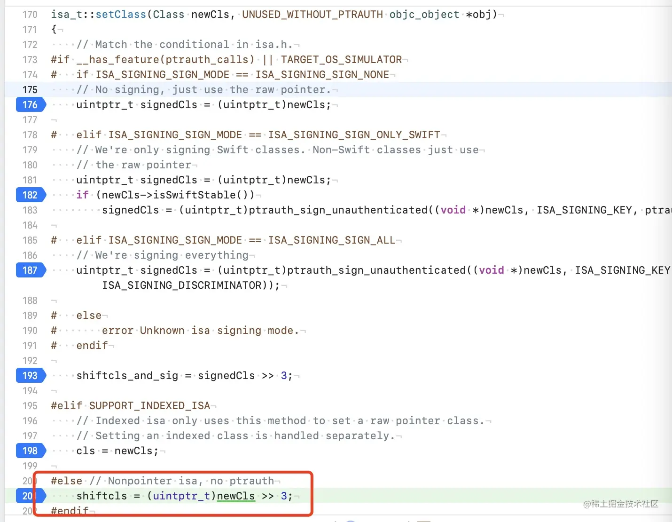672x522 pixels.
Task: Click the comment 'Setting an indexed class is handled separately.'
Action: tap(236, 435)
